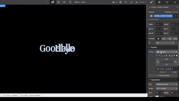The width and height of the screenshot is (179, 101).
Task: Click the selector state icon button
Action: pyautogui.click(x=151, y=16)
